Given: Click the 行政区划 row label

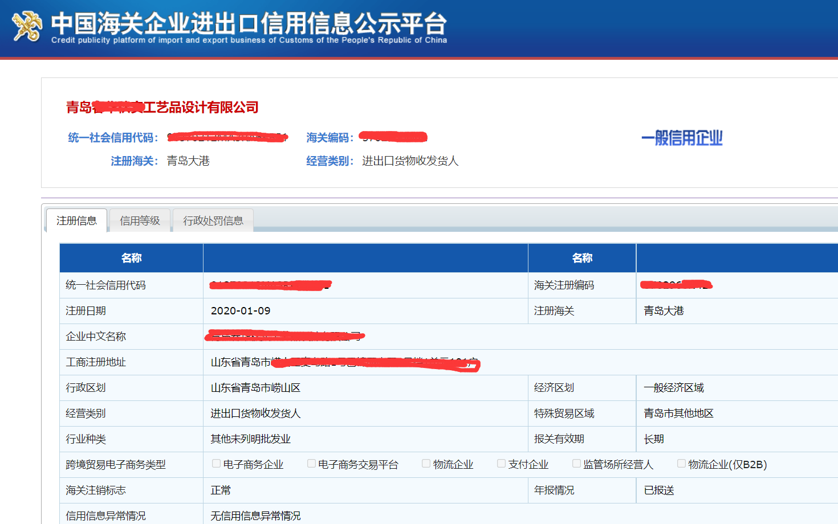Looking at the screenshot, I should coord(86,388).
